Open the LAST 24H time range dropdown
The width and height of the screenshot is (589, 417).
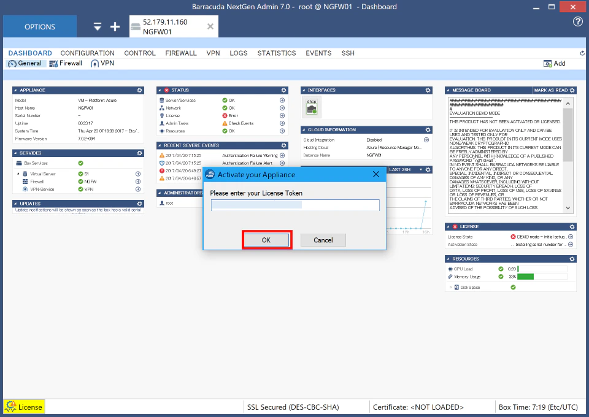tap(421, 170)
